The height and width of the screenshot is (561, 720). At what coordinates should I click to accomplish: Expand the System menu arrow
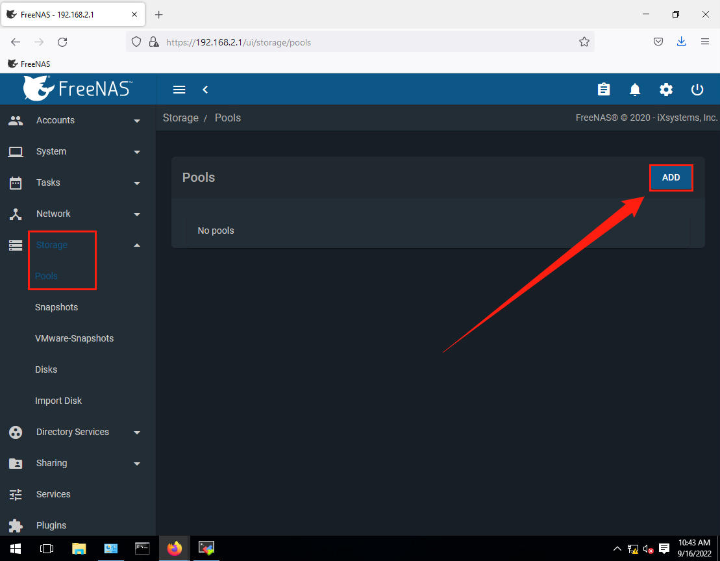[137, 152]
